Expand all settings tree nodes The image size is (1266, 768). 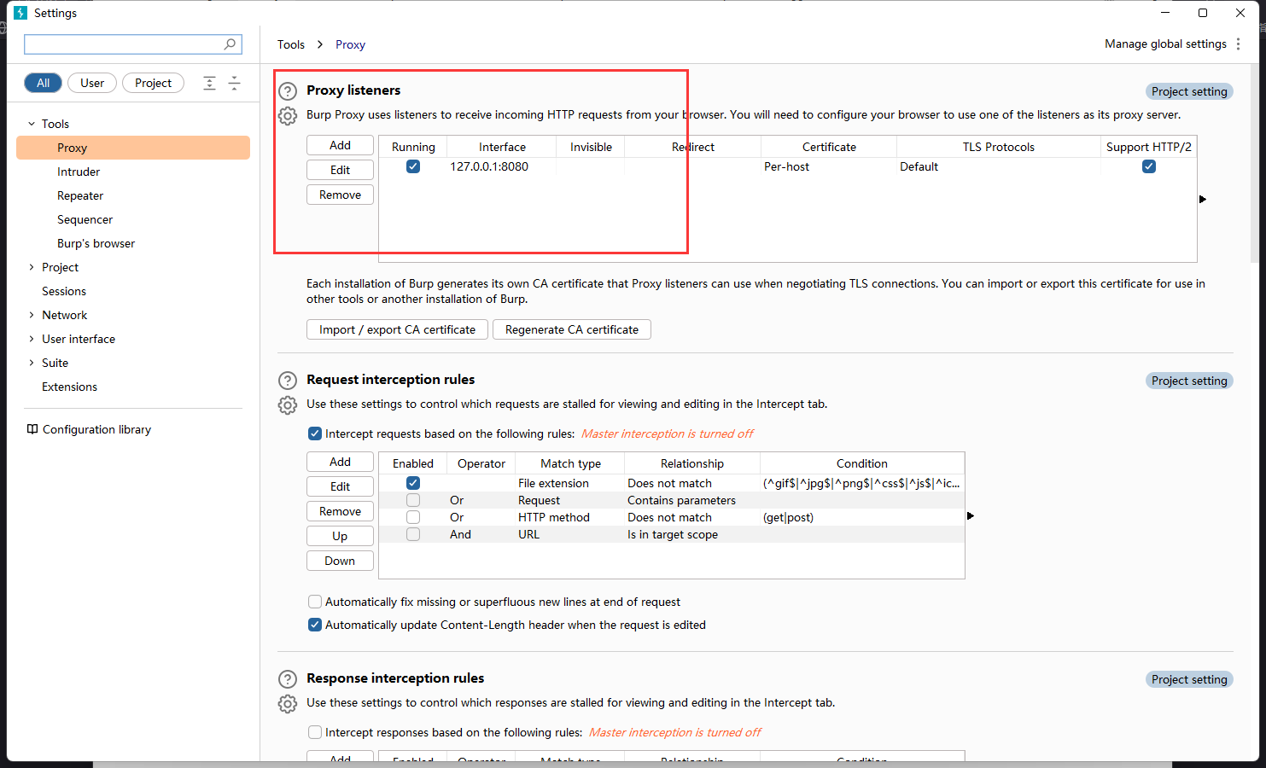[209, 83]
